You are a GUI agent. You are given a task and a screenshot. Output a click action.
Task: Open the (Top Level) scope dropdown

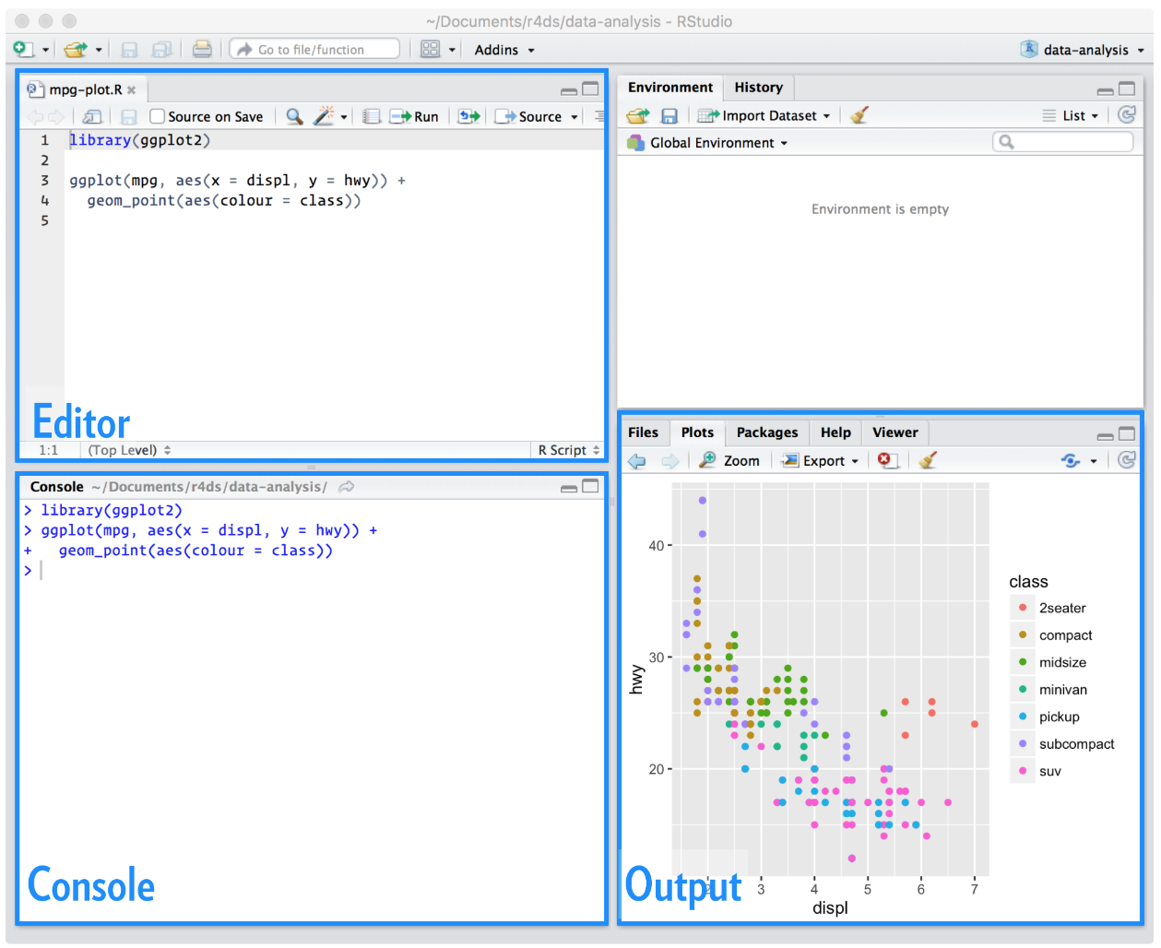(x=129, y=450)
